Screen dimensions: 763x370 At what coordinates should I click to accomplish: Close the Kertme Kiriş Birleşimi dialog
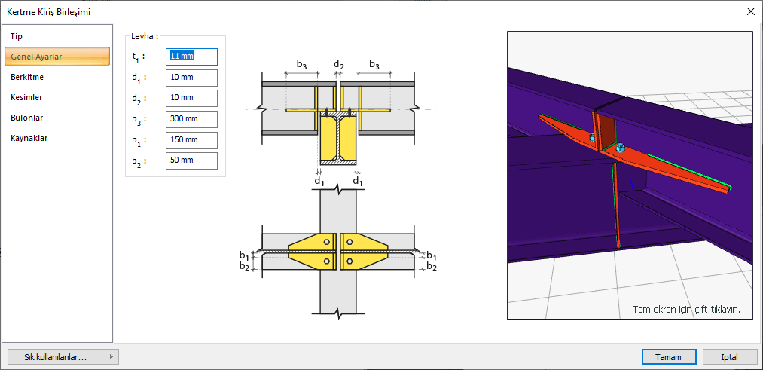(x=749, y=11)
